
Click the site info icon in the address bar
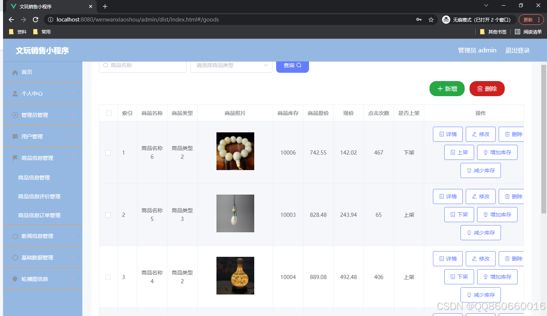point(51,20)
